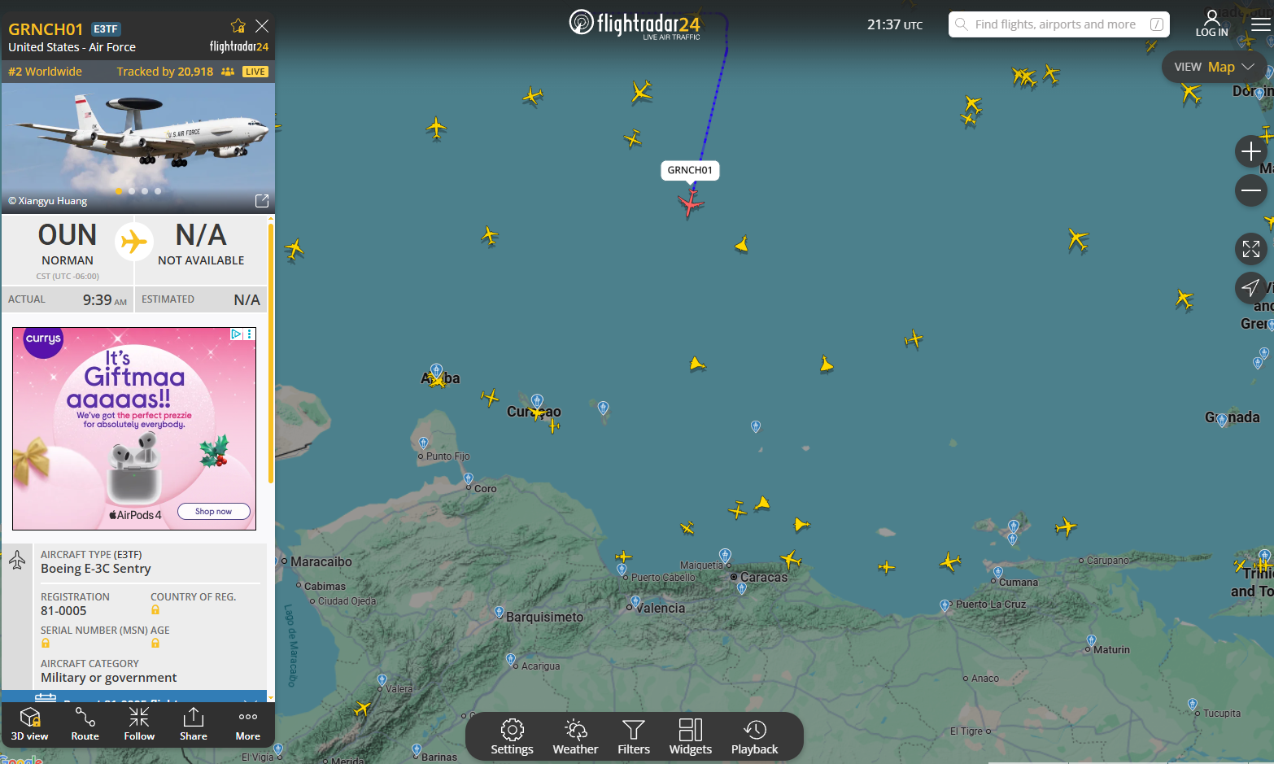1274x764 pixels.
Task: Click the airport pin at Punto Fijo
Action: 423,443
